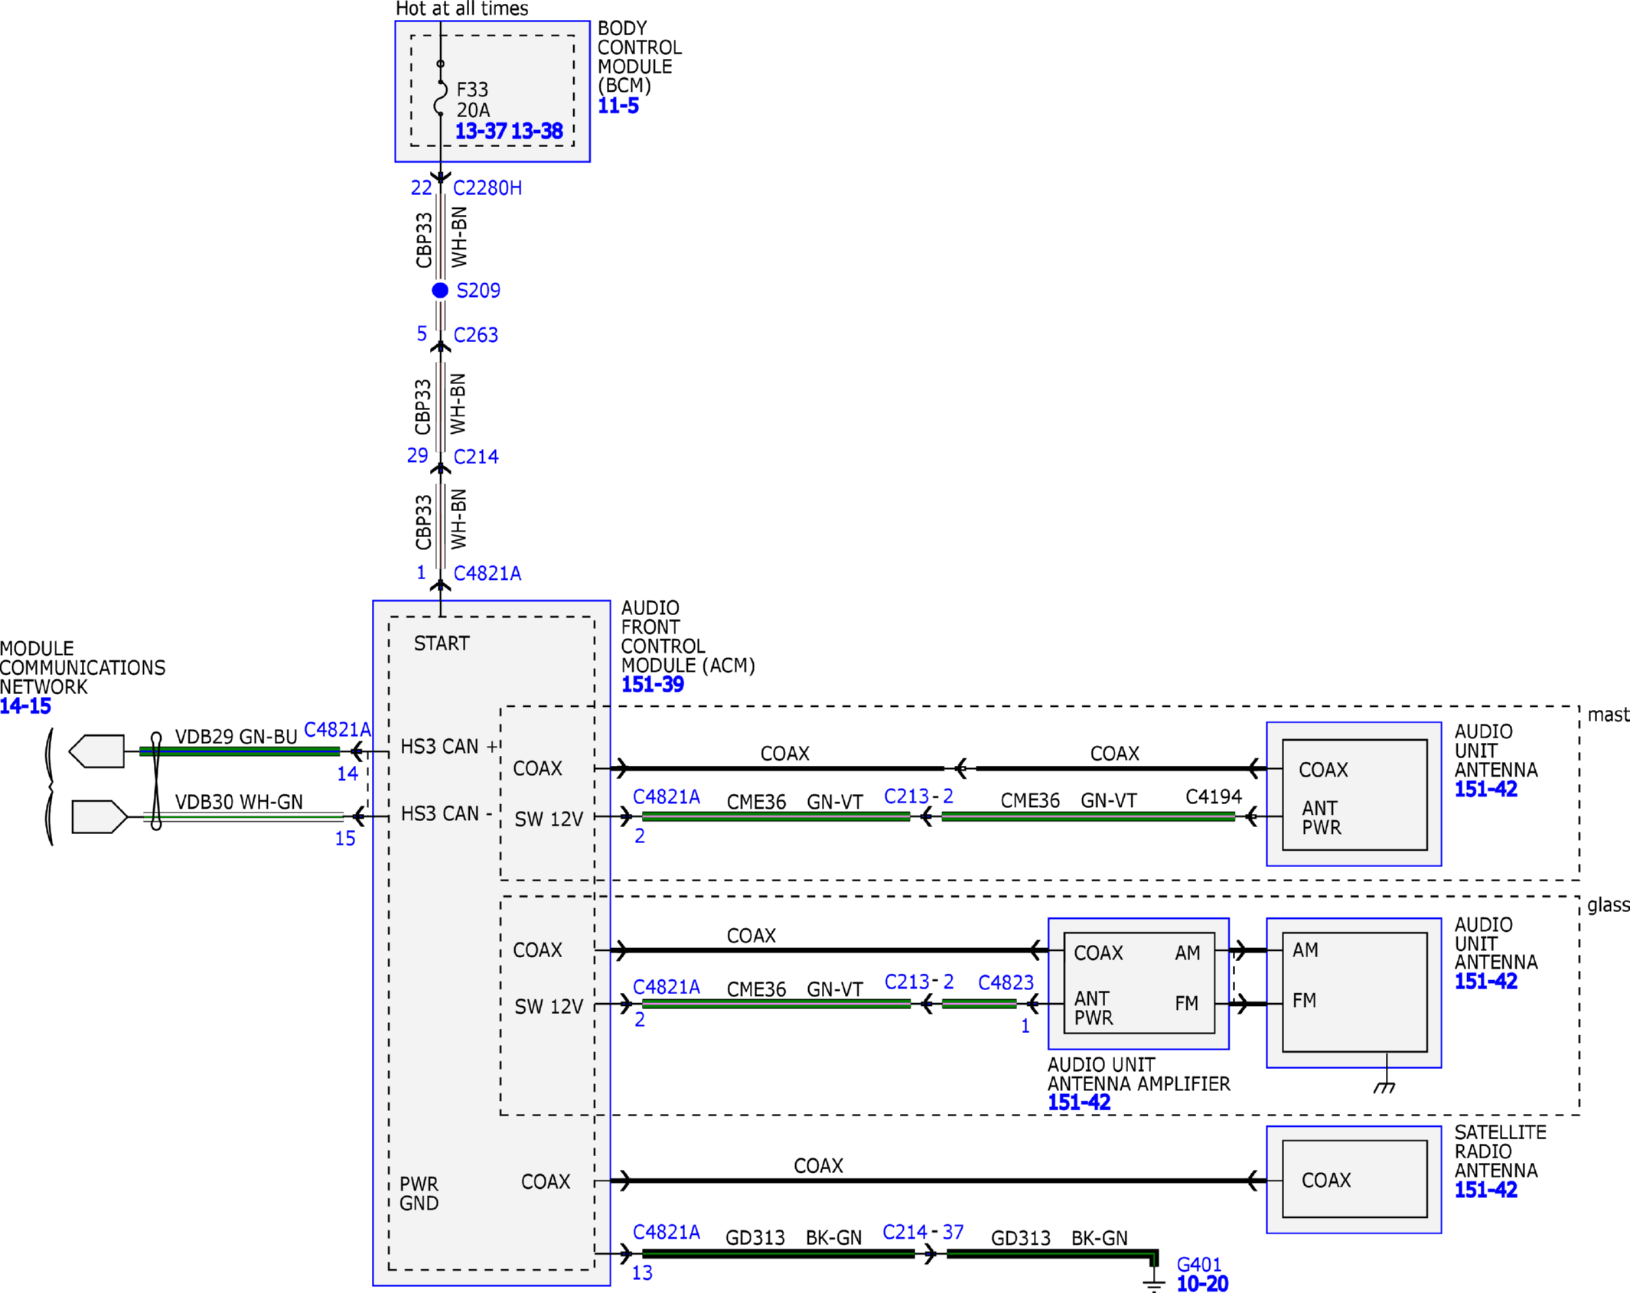This screenshot has height=1293, width=1630.
Task: Select 'AUDIO FRONT CONTROL MODULE (ACM)' title
Action: click(688, 637)
